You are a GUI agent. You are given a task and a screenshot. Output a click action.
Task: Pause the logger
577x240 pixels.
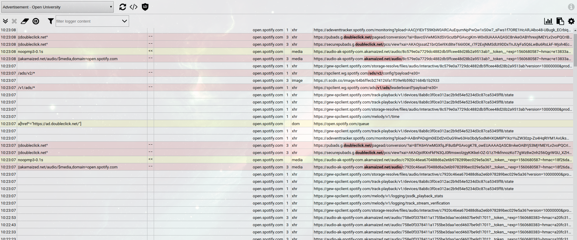[36, 21]
